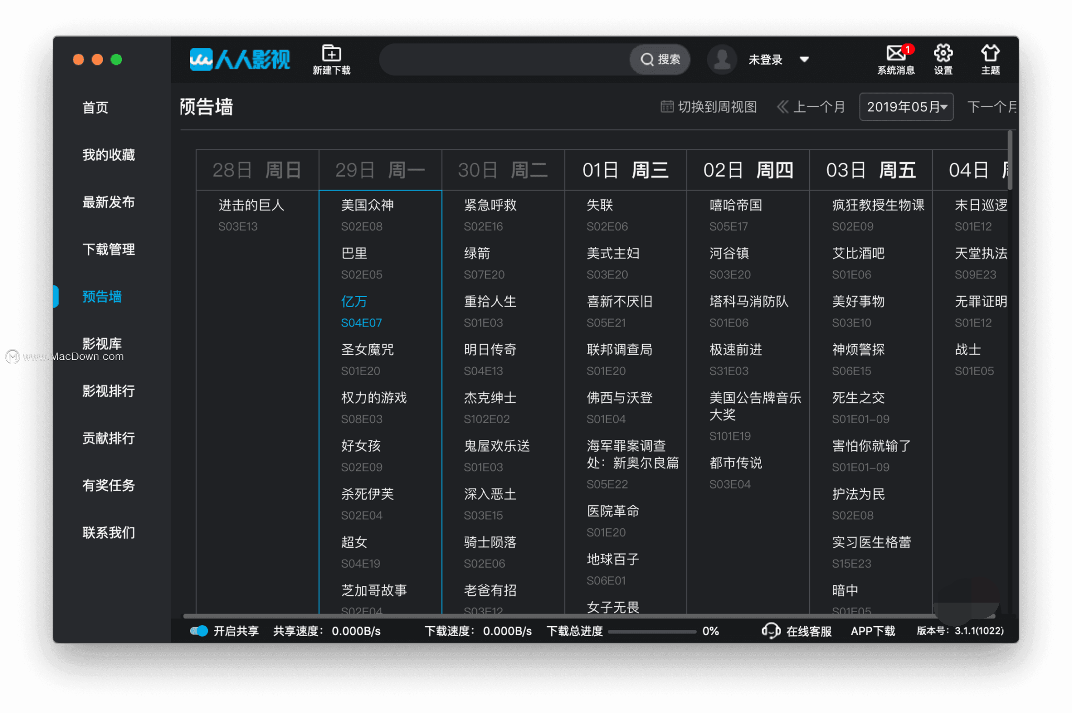Open show 塔科马消防队
This screenshot has height=713, width=1072.
[x=749, y=301]
